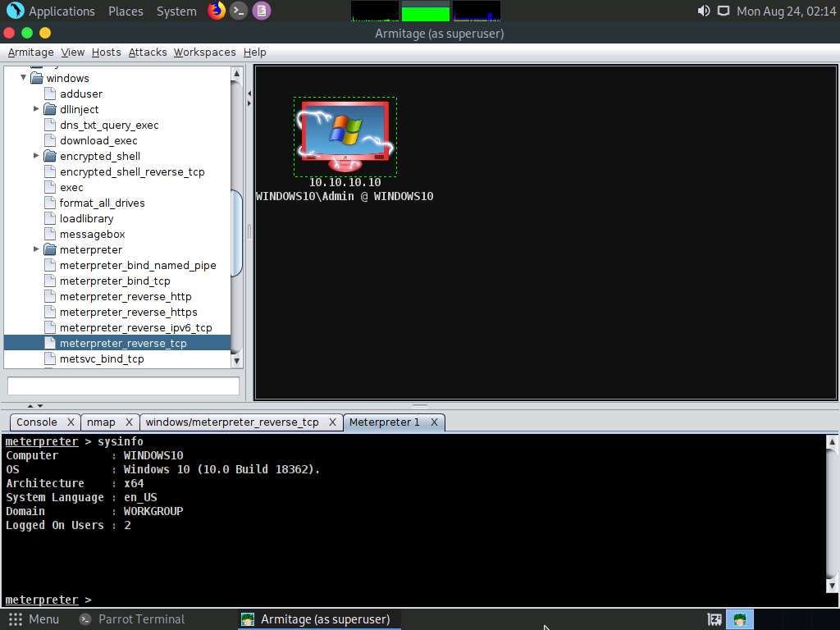Switch to the Meterpreter 1 tab
Viewport: 840px width, 630px height.
tap(384, 422)
